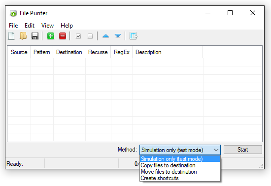Minimize the File Punter window
This screenshot has height=186, width=271.
[x=208, y=13]
